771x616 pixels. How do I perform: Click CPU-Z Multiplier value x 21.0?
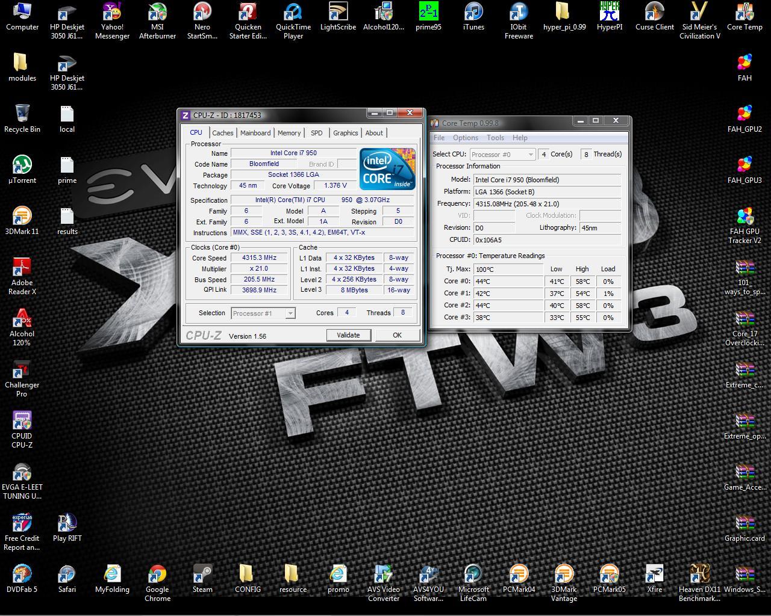tap(260, 269)
